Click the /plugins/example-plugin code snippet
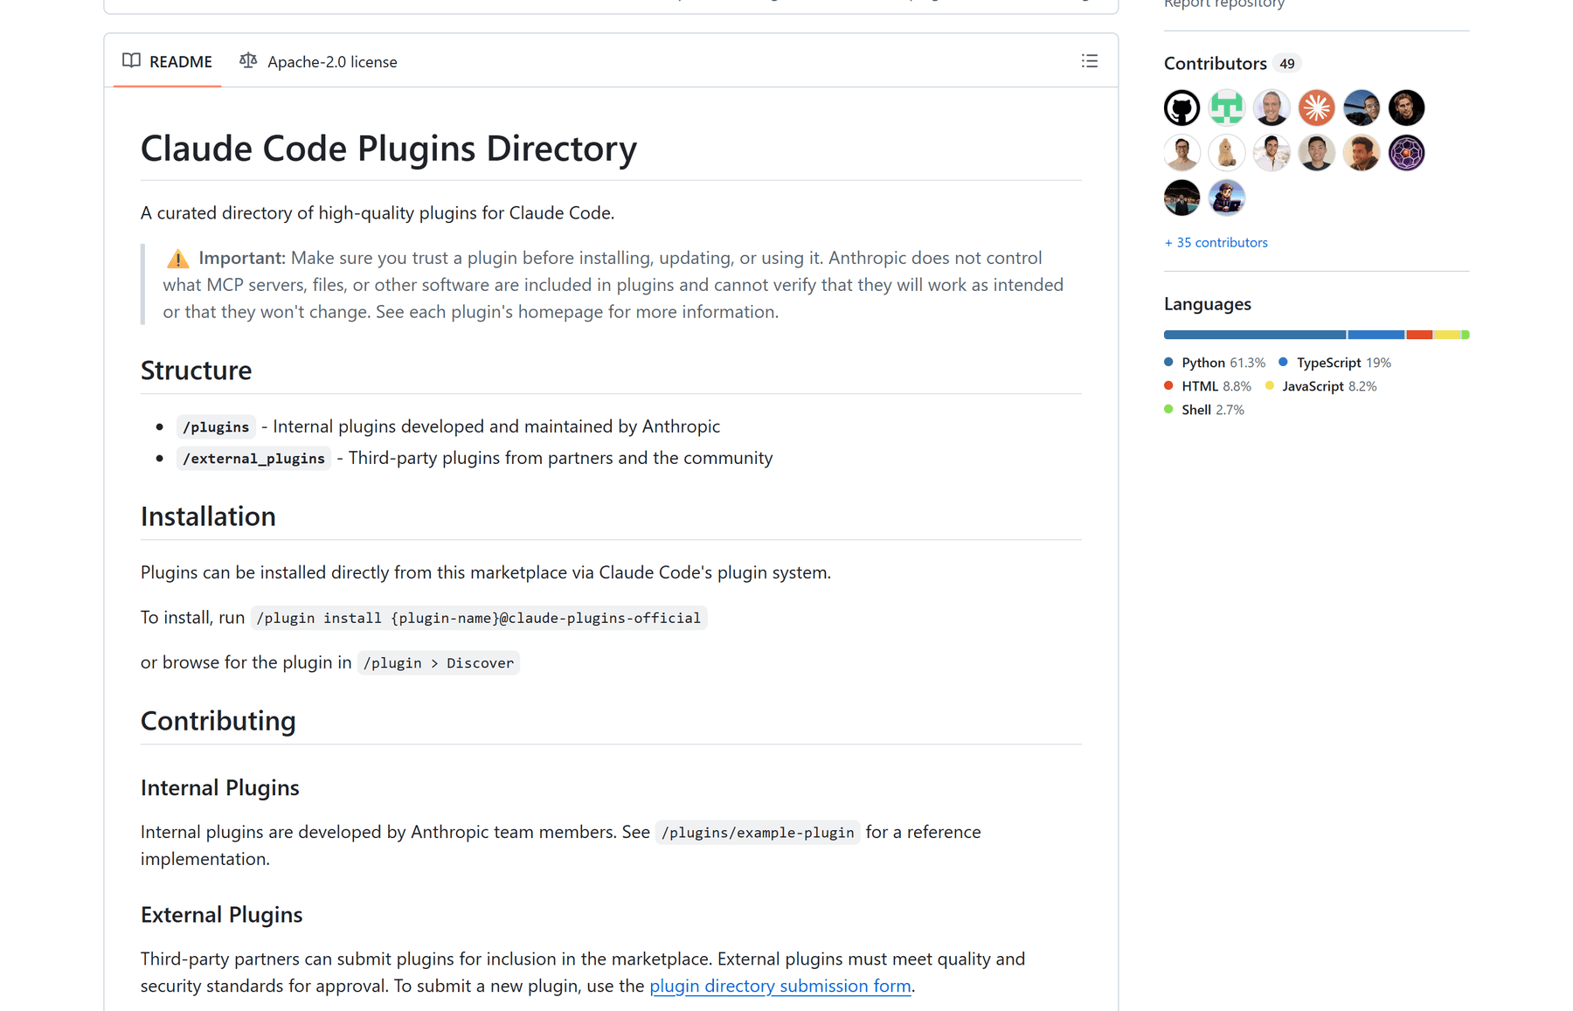The width and height of the screenshot is (1573, 1011). (758, 832)
